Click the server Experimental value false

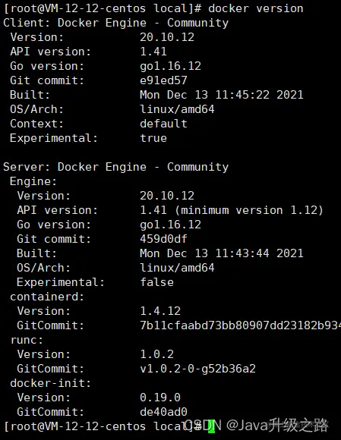[x=156, y=282]
